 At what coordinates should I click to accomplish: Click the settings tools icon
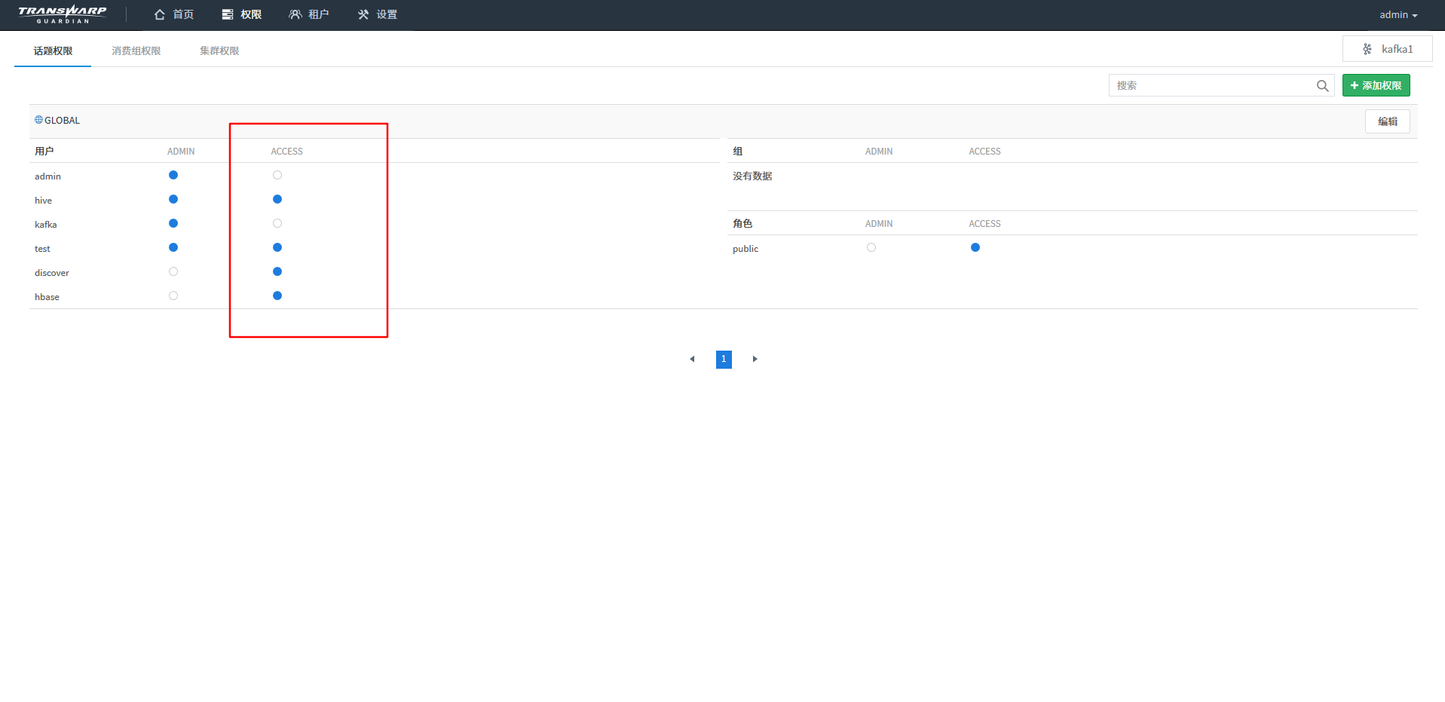363,14
